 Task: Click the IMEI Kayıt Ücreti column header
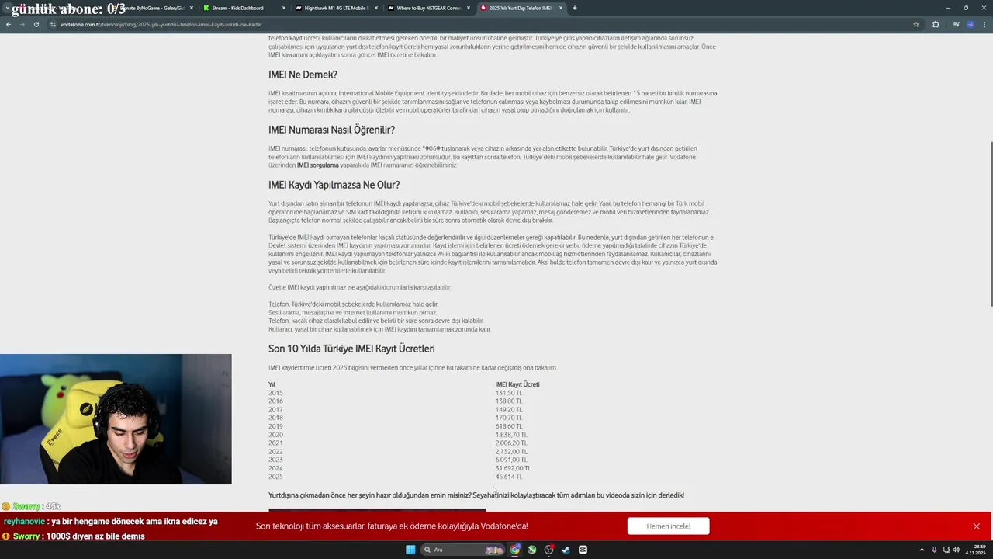point(517,384)
